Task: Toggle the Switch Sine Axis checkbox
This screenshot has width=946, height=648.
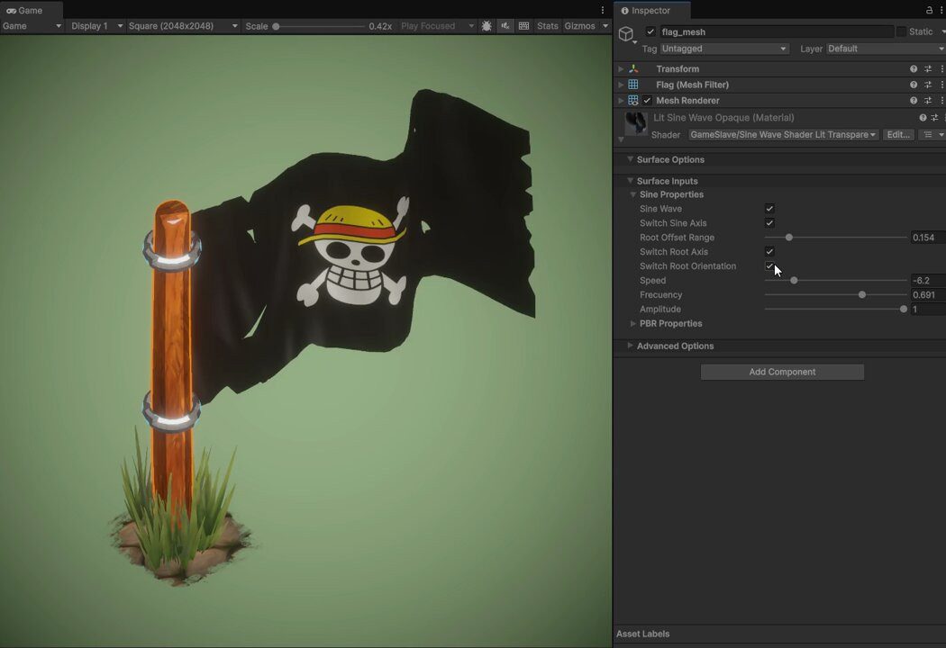Action: [x=769, y=223]
